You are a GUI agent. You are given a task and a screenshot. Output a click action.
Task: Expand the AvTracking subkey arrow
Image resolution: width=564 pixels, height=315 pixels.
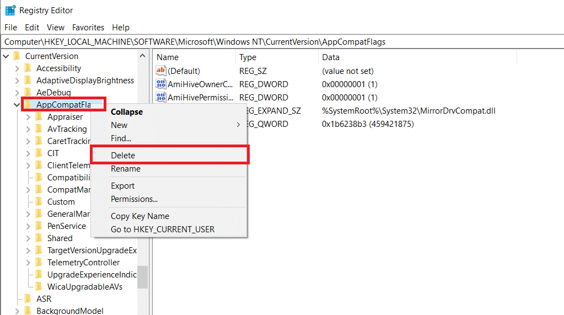28,129
